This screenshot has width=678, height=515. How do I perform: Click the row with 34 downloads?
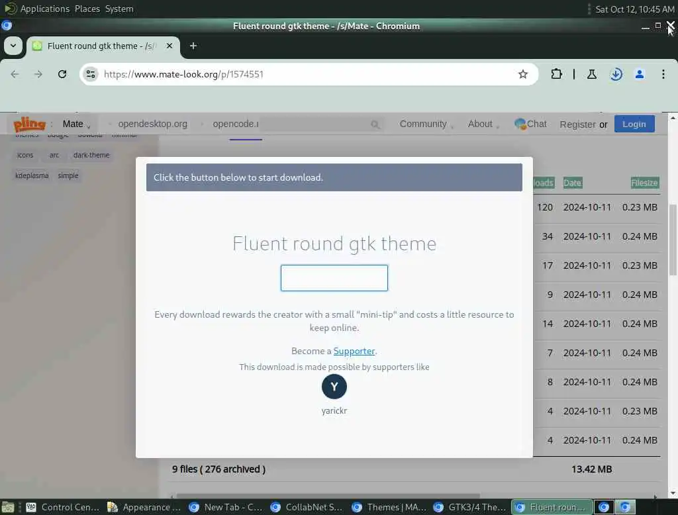(x=597, y=236)
